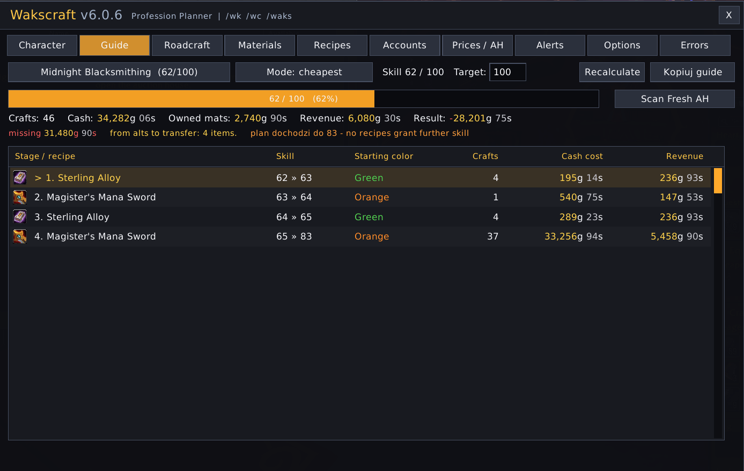Click the 'Skill' column header
The image size is (744, 471).
[285, 156]
